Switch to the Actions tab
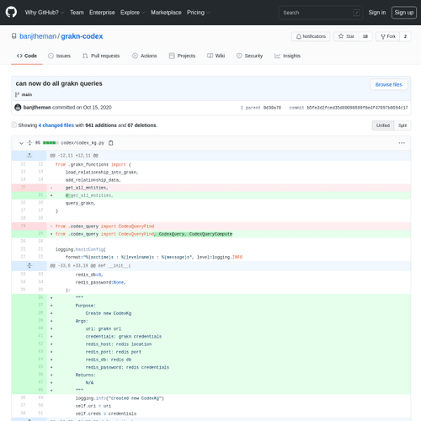 click(145, 56)
